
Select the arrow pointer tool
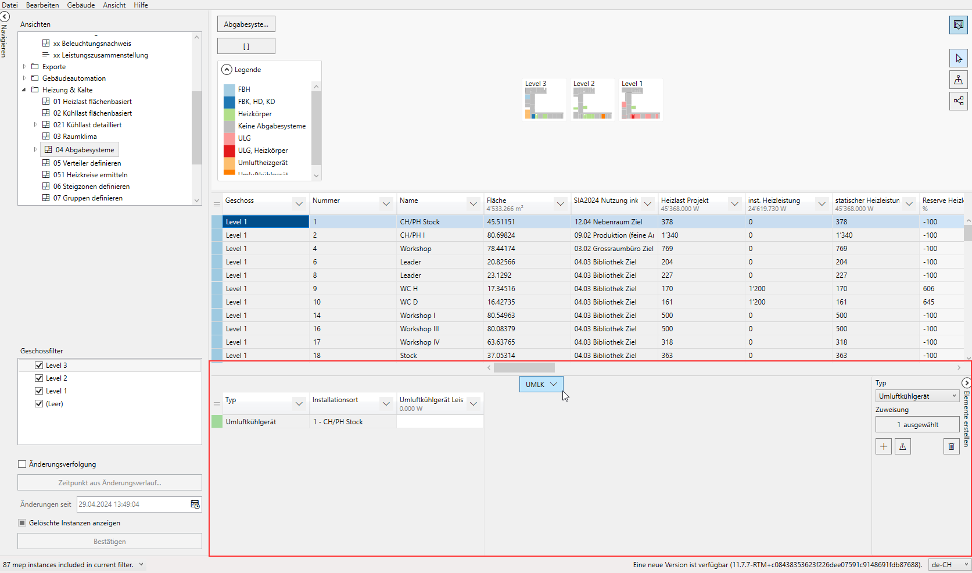tap(958, 58)
